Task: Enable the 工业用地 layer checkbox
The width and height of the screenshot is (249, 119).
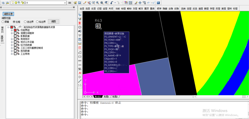Action: [x=15, y=54]
